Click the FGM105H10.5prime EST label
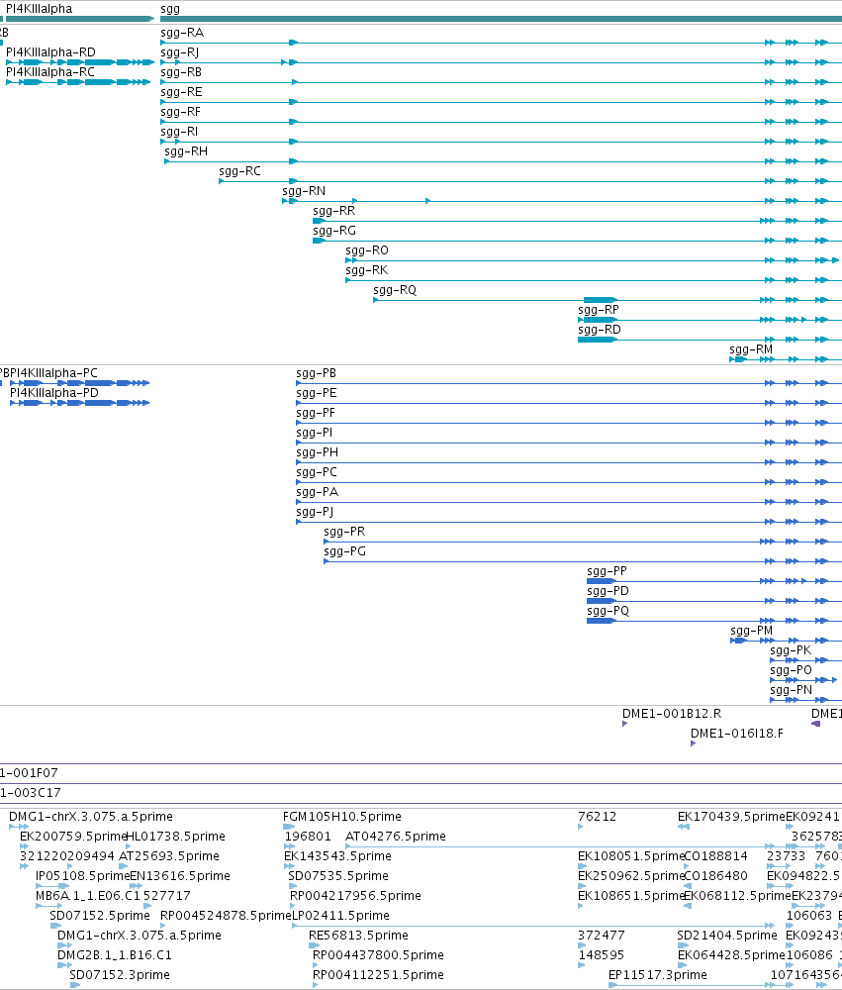 click(342, 817)
